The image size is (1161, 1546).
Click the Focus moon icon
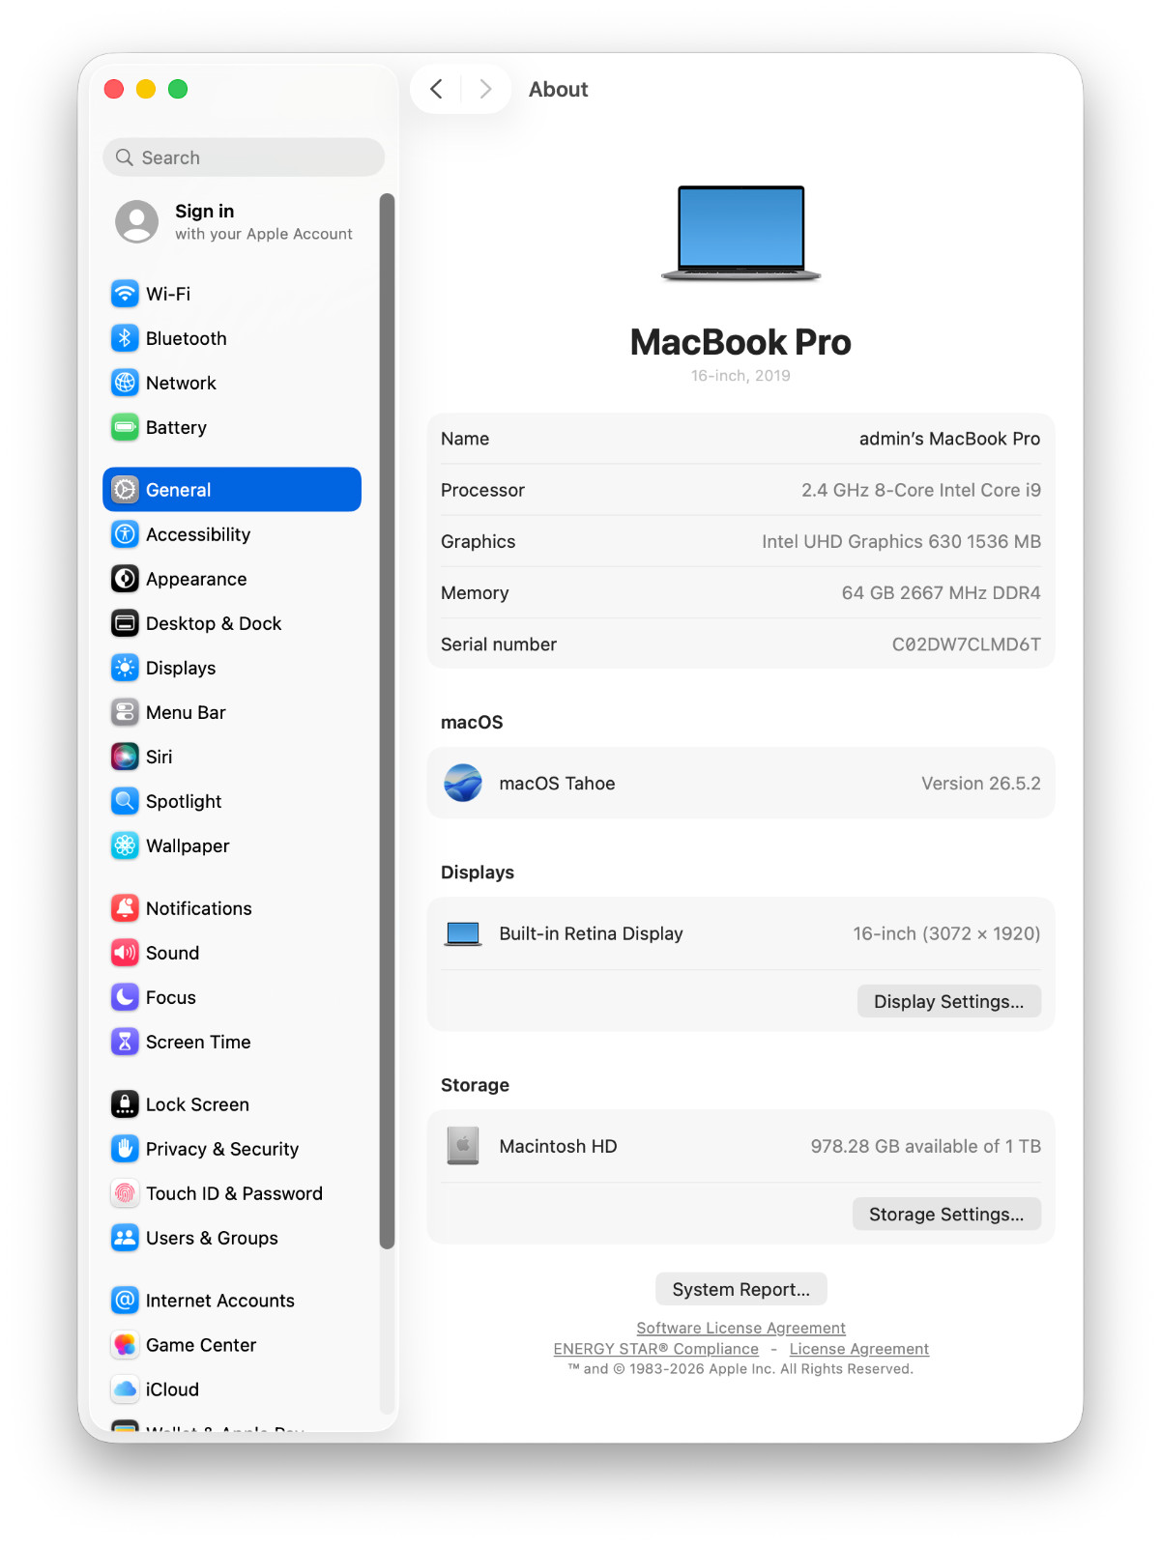point(125,997)
